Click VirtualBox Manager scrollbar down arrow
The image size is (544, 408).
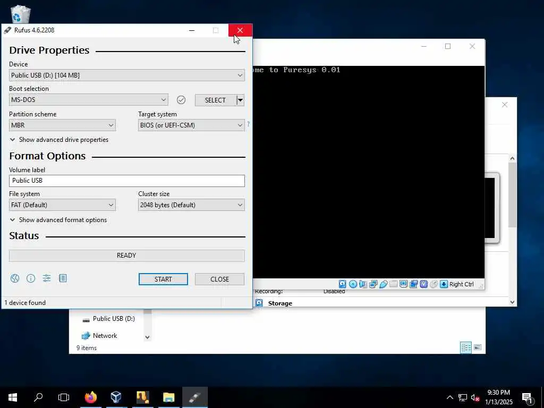coord(513,302)
